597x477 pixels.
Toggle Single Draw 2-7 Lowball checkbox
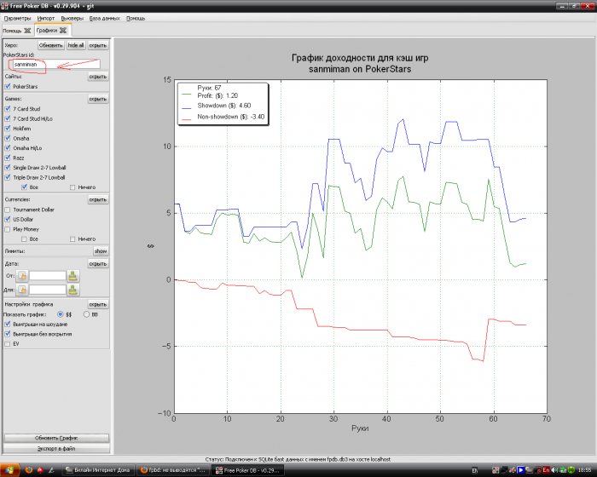coord(7,167)
